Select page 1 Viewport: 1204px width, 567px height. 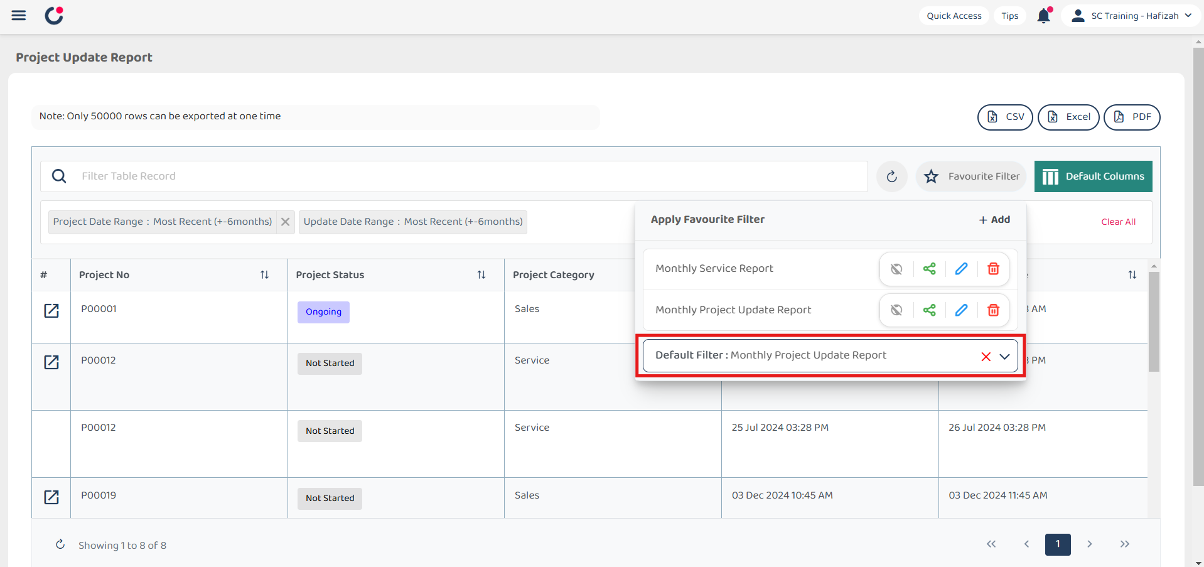1058,544
